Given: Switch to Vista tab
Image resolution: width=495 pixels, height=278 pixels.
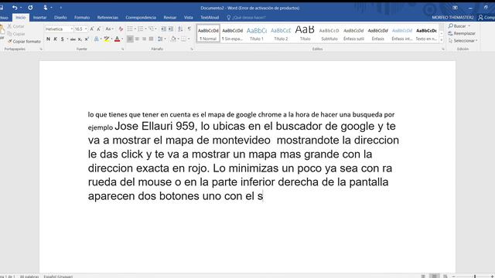Looking at the screenshot, I should coord(189,18).
